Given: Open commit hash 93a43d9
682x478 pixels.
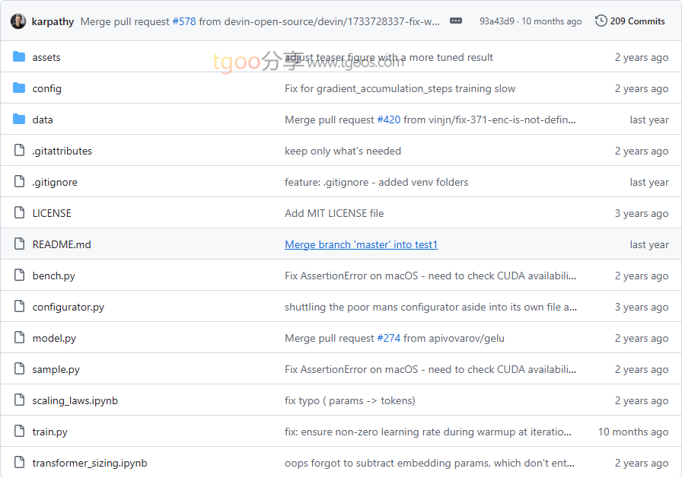Looking at the screenshot, I should (496, 21).
